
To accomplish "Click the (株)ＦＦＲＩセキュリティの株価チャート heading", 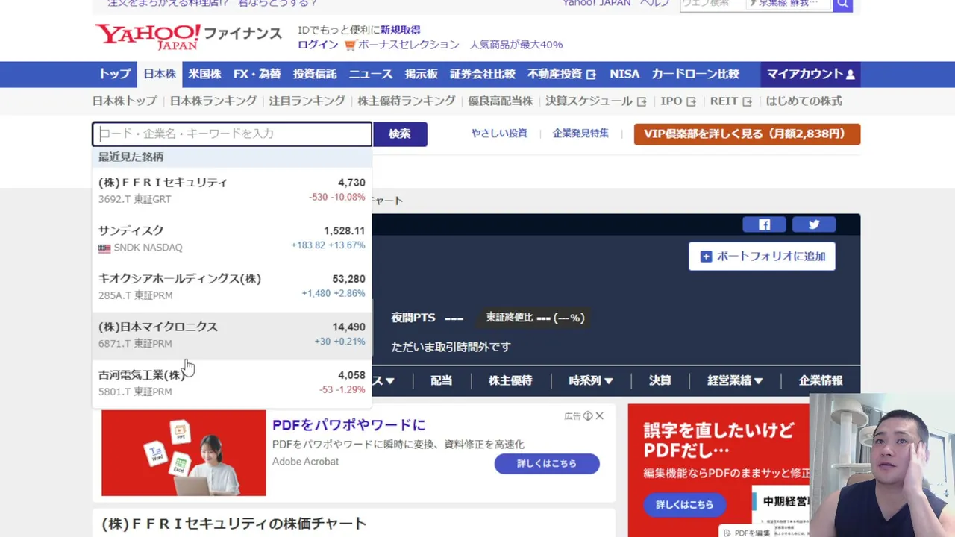I will coord(234,524).
